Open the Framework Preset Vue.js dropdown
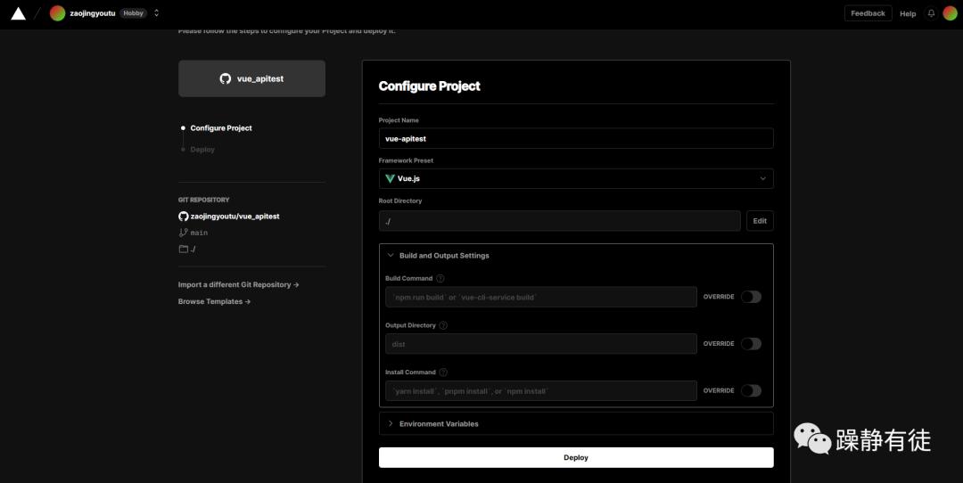963x483 pixels. point(576,178)
